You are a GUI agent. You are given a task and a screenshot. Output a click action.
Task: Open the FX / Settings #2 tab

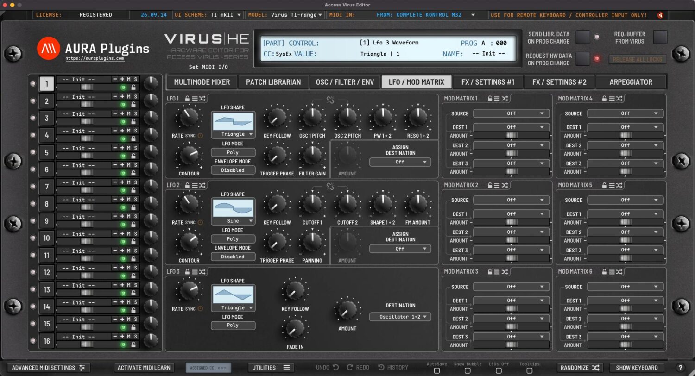(x=559, y=82)
